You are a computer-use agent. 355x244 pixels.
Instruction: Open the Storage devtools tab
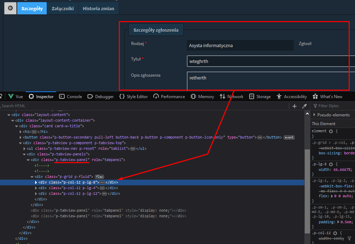260,97
